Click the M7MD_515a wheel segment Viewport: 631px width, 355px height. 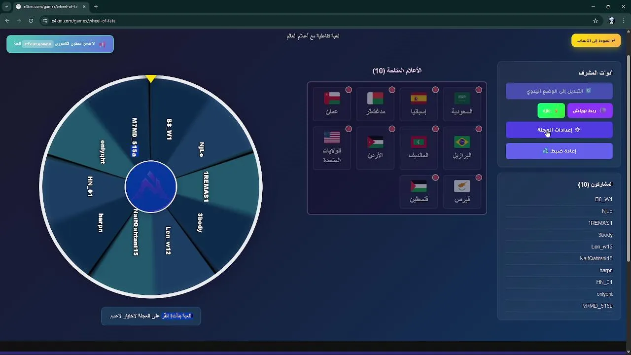(x=134, y=137)
